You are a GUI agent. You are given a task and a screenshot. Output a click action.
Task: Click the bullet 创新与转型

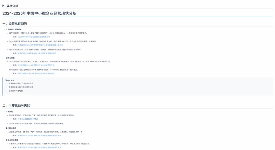click(x=10, y=58)
